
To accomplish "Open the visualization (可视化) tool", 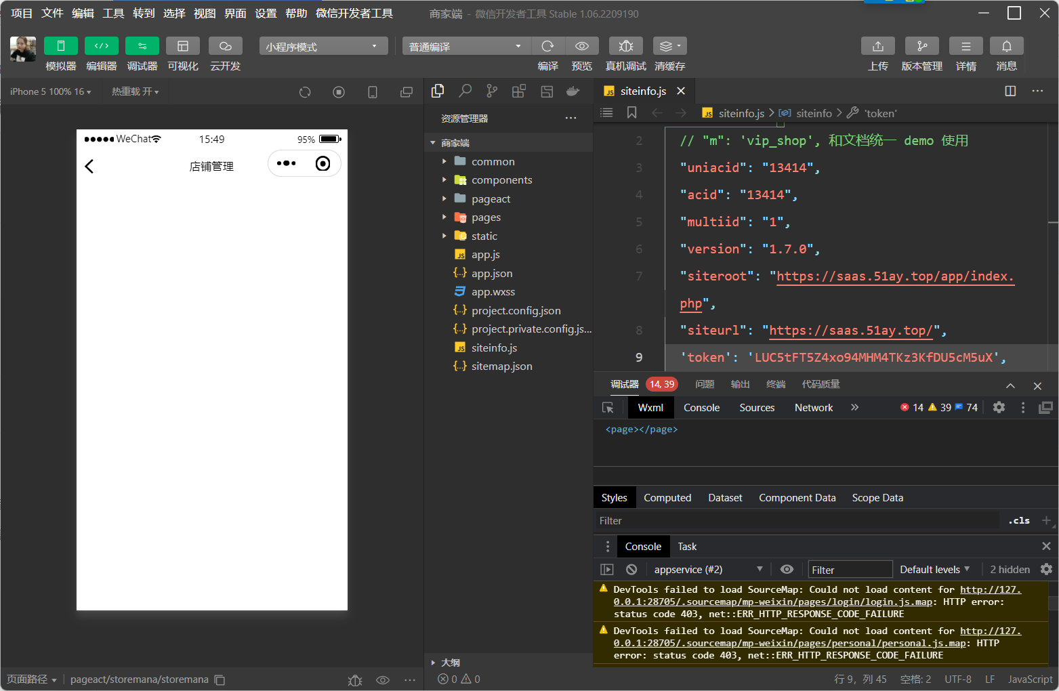I will click(x=183, y=46).
